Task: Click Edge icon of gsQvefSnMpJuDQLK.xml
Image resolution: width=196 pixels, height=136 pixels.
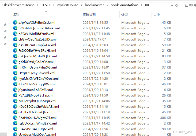Action: (x=15, y=56)
